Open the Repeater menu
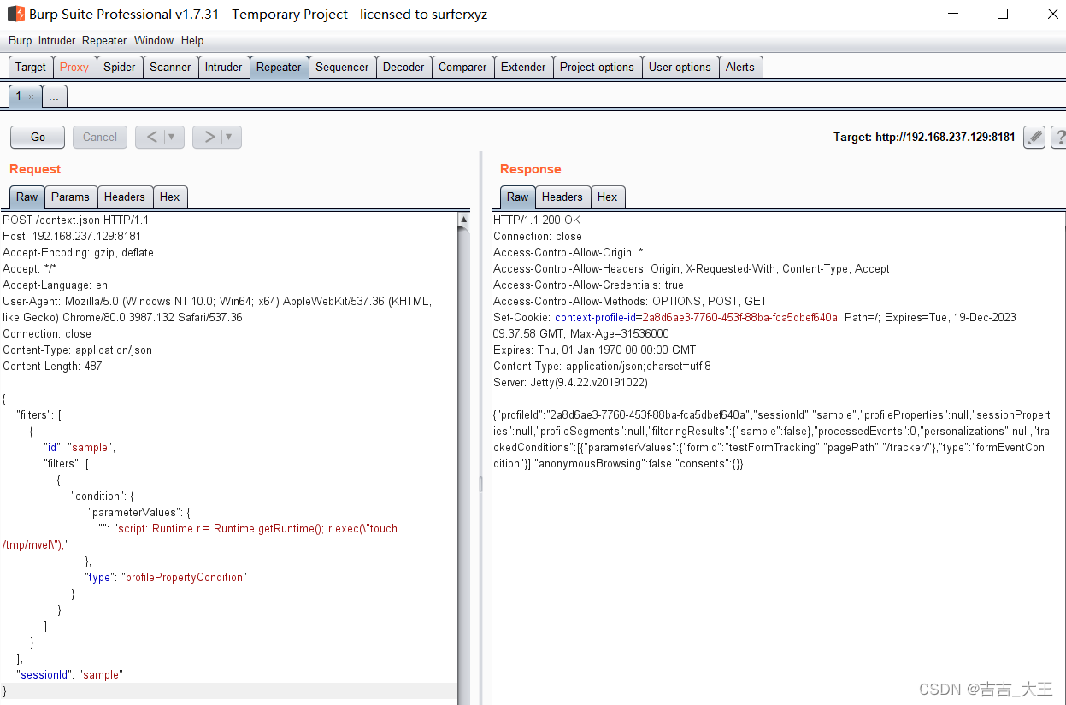 pyautogui.click(x=104, y=40)
